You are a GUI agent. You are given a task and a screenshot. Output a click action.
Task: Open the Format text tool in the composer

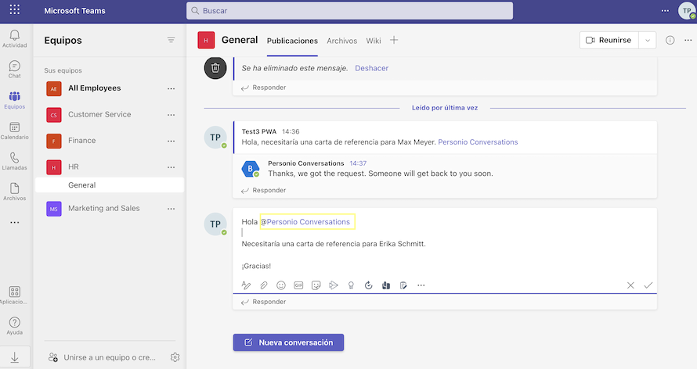246,285
